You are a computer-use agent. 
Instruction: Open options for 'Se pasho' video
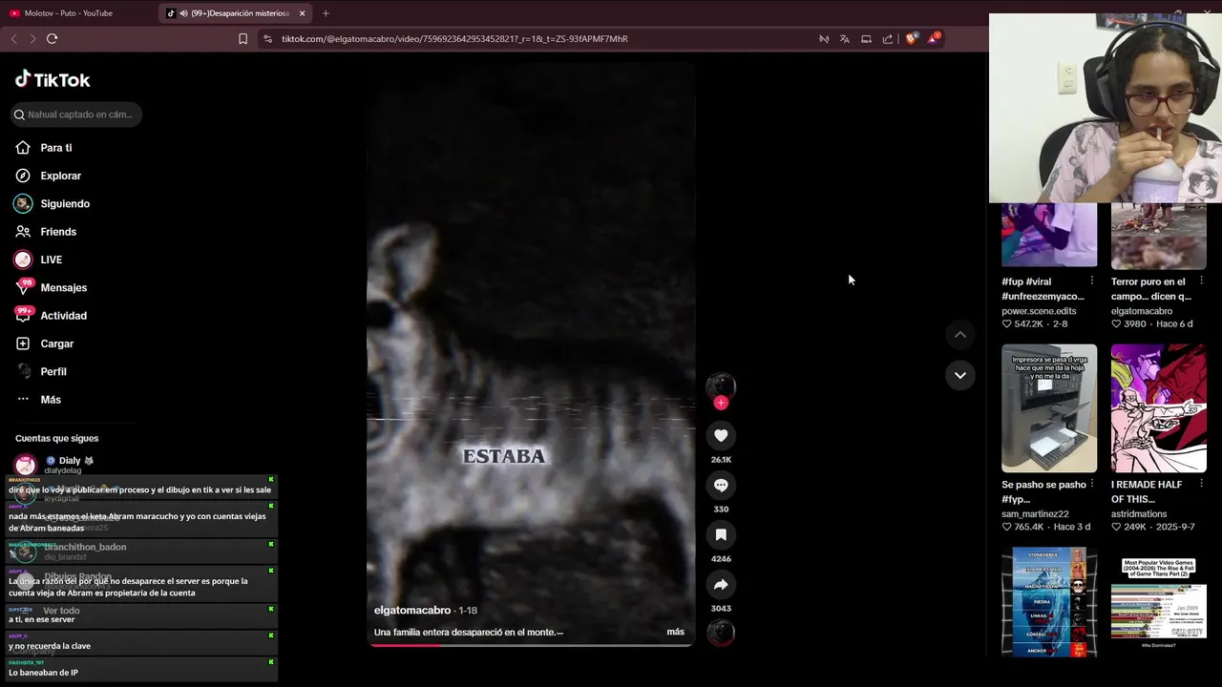[x=1092, y=485]
